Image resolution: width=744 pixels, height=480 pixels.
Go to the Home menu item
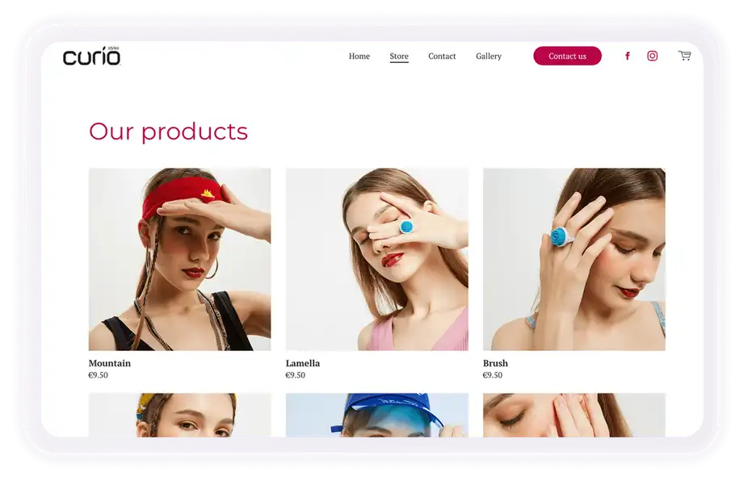click(359, 56)
